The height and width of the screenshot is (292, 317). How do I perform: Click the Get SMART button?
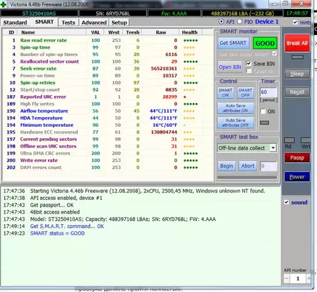click(x=233, y=43)
